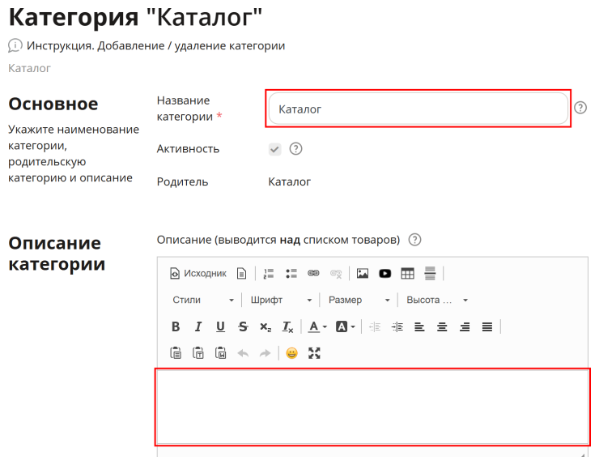Viewport: 599px width, 465px height.
Task: Insert a numbered list
Action: click(269, 274)
